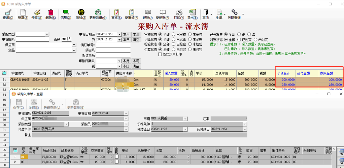The height and width of the screenshot is (168, 344).
Task: Click the 已付金额 column header
Action: [x=307, y=73]
